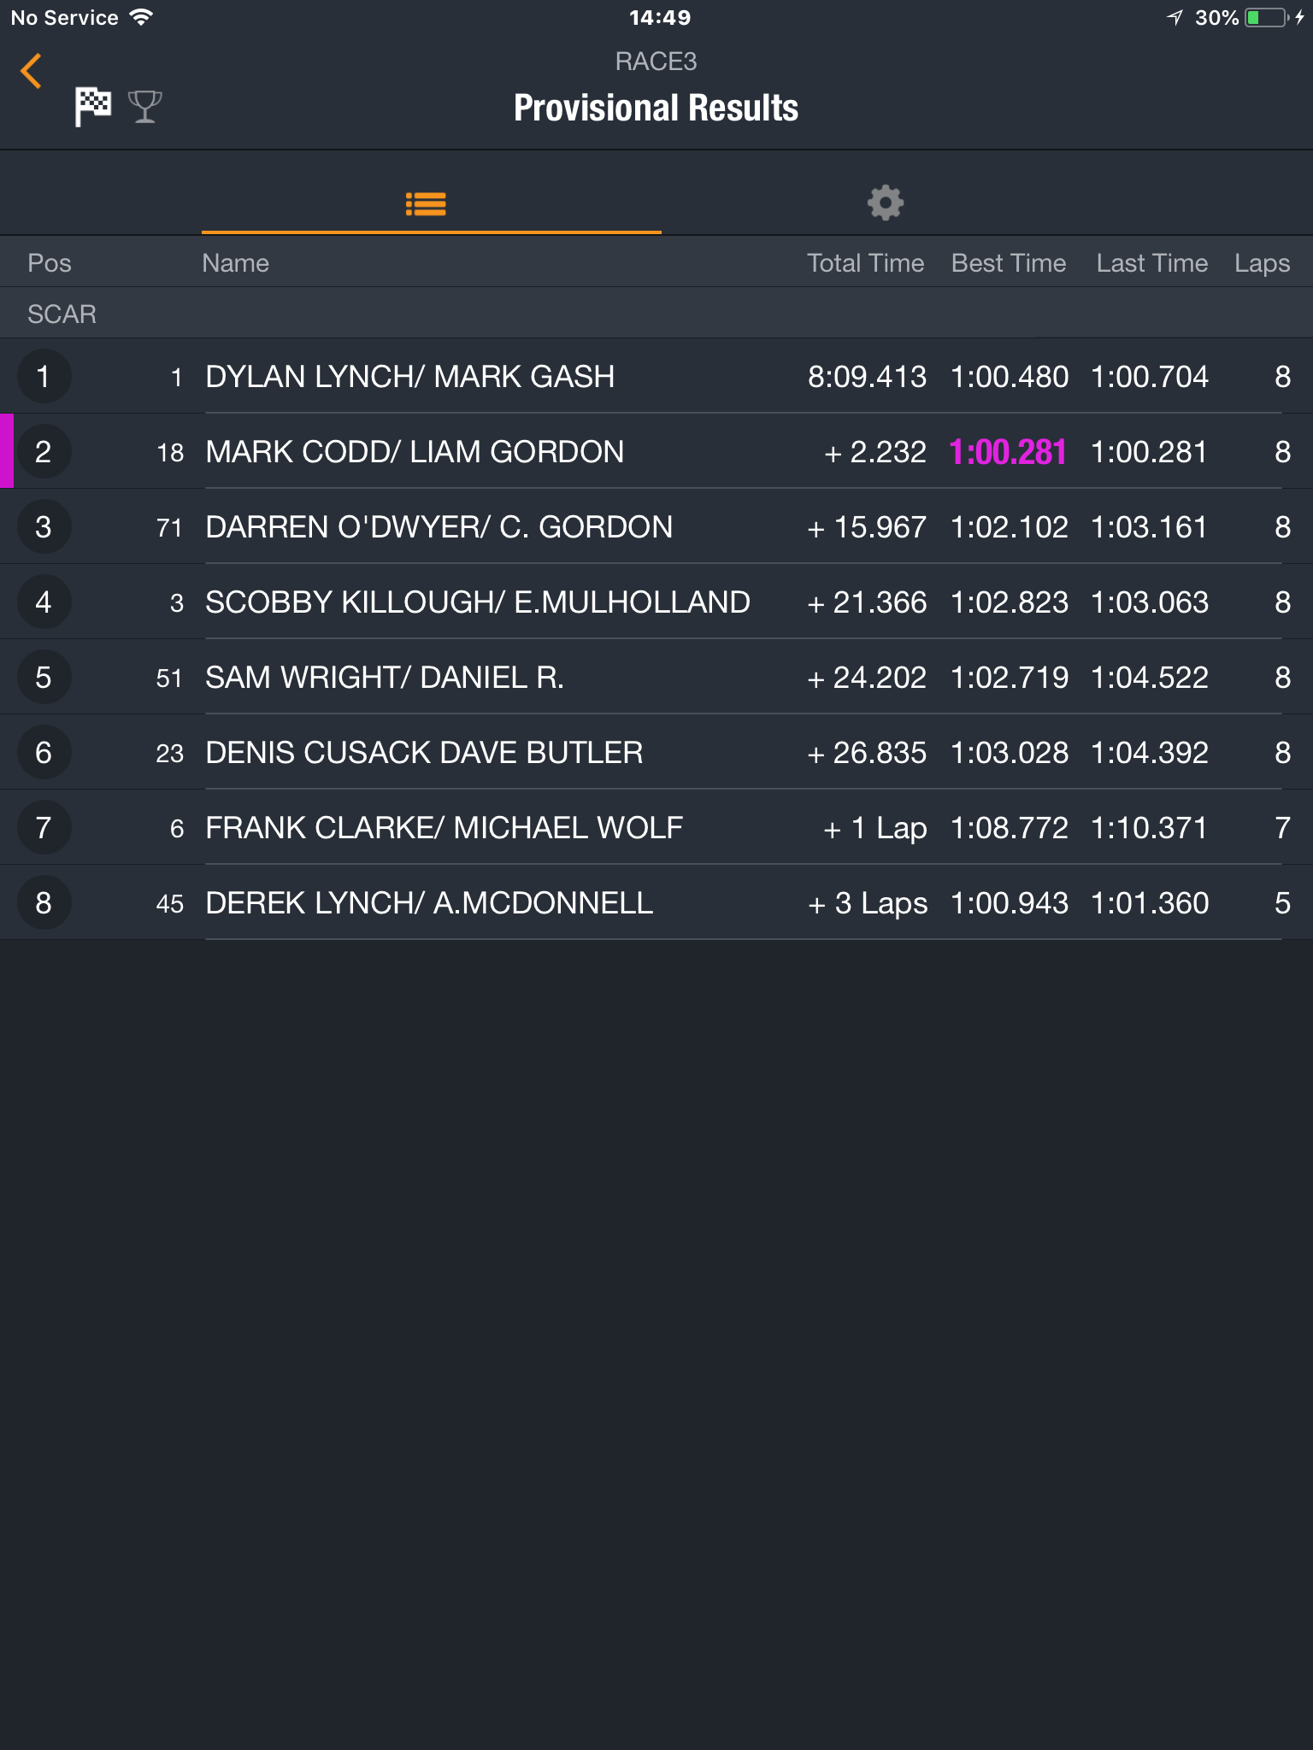Sort by the Total Time column header
This screenshot has width=1313, height=1750.
coord(865,263)
